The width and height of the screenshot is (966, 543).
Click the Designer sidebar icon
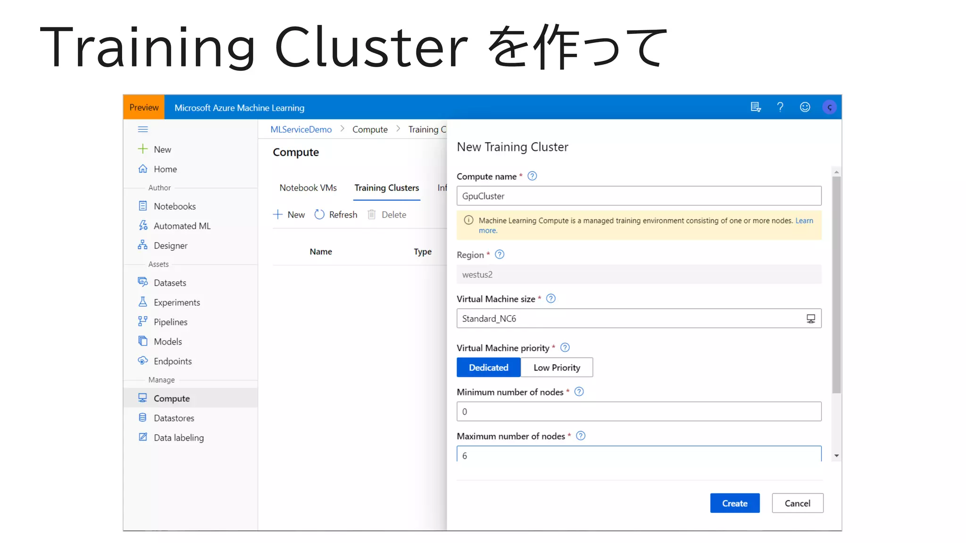click(143, 245)
